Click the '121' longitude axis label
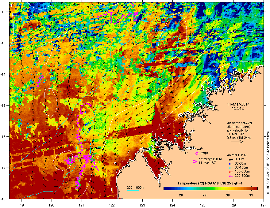 click(x=82, y=205)
